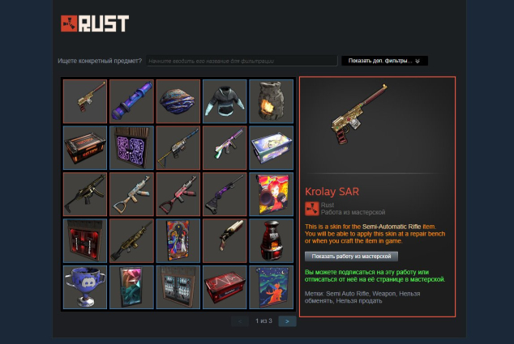Screen dimensions: 514x344
Task: Choose the red-lit black armored door
Action: pos(85,240)
